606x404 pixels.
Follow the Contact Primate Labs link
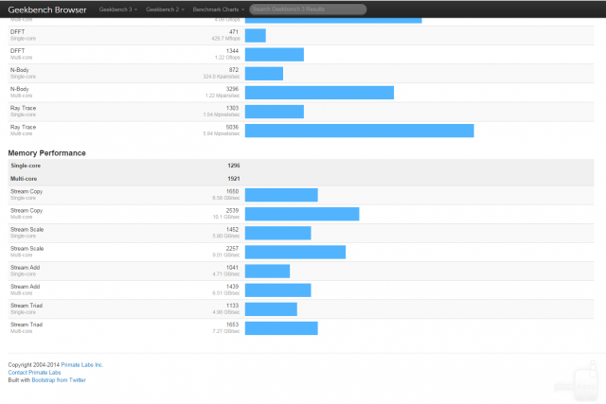(x=34, y=373)
